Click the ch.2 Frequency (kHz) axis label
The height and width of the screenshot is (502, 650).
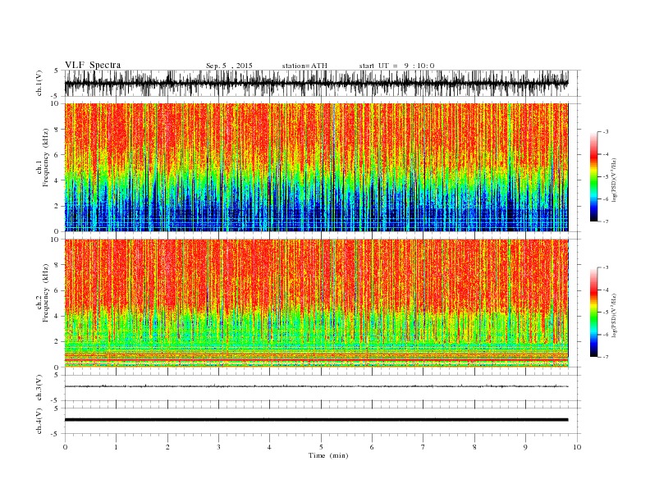[43, 292]
